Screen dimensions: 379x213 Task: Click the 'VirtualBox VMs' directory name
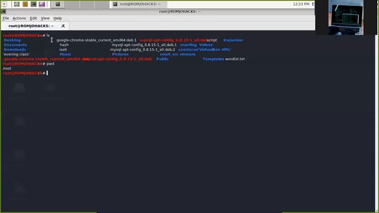coord(214,50)
